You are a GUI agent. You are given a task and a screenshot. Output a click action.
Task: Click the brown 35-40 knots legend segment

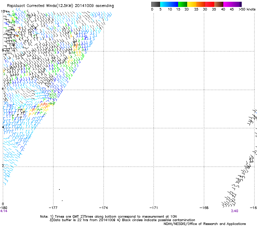(x=219, y=4)
